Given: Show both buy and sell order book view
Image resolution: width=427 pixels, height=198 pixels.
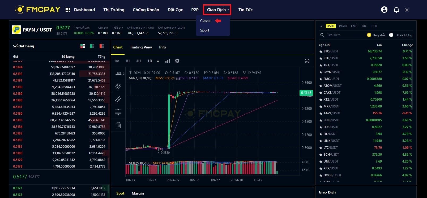Looking at the screenshot, I should click(x=83, y=46).
